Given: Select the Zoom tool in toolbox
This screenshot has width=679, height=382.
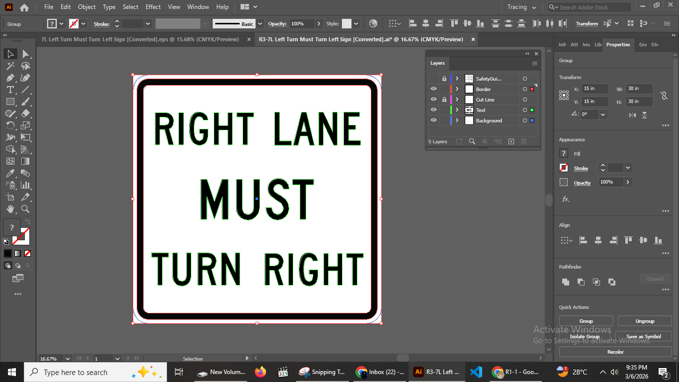Looking at the screenshot, I should pyautogui.click(x=25, y=209).
